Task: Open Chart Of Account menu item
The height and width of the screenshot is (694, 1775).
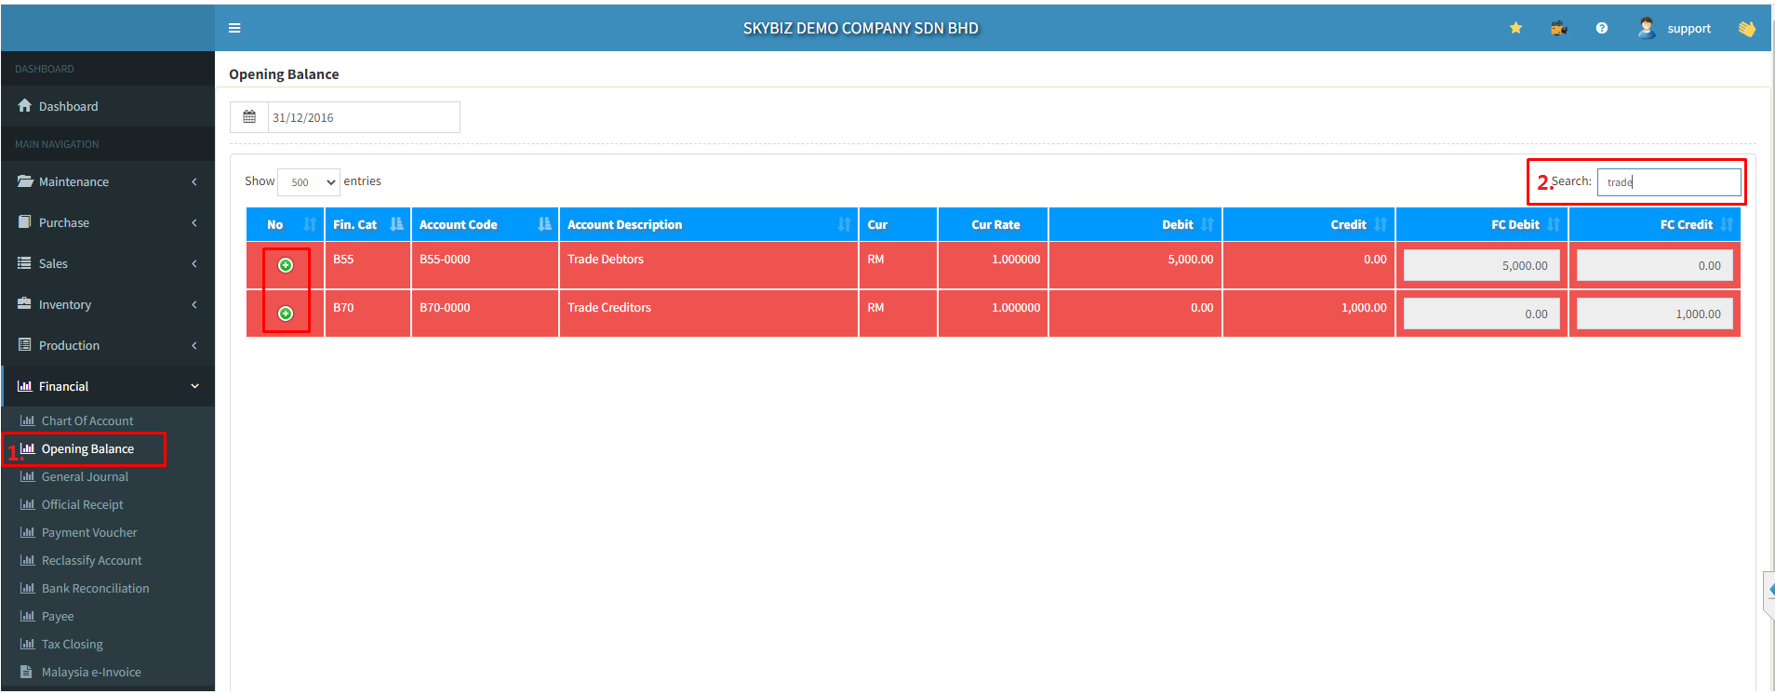Action: pos(87,420)
